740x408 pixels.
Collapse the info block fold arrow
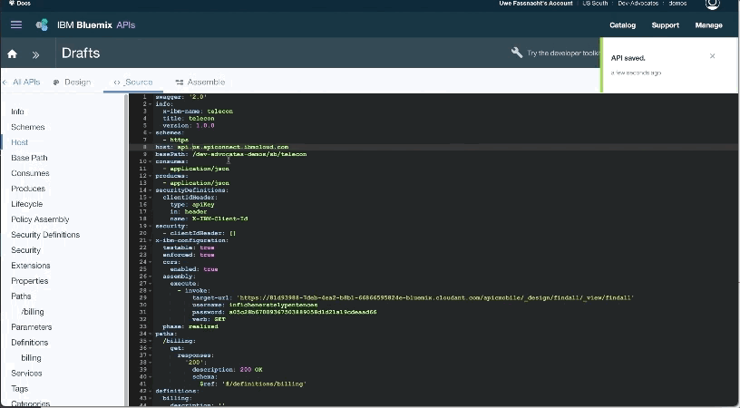click(151, 104)
